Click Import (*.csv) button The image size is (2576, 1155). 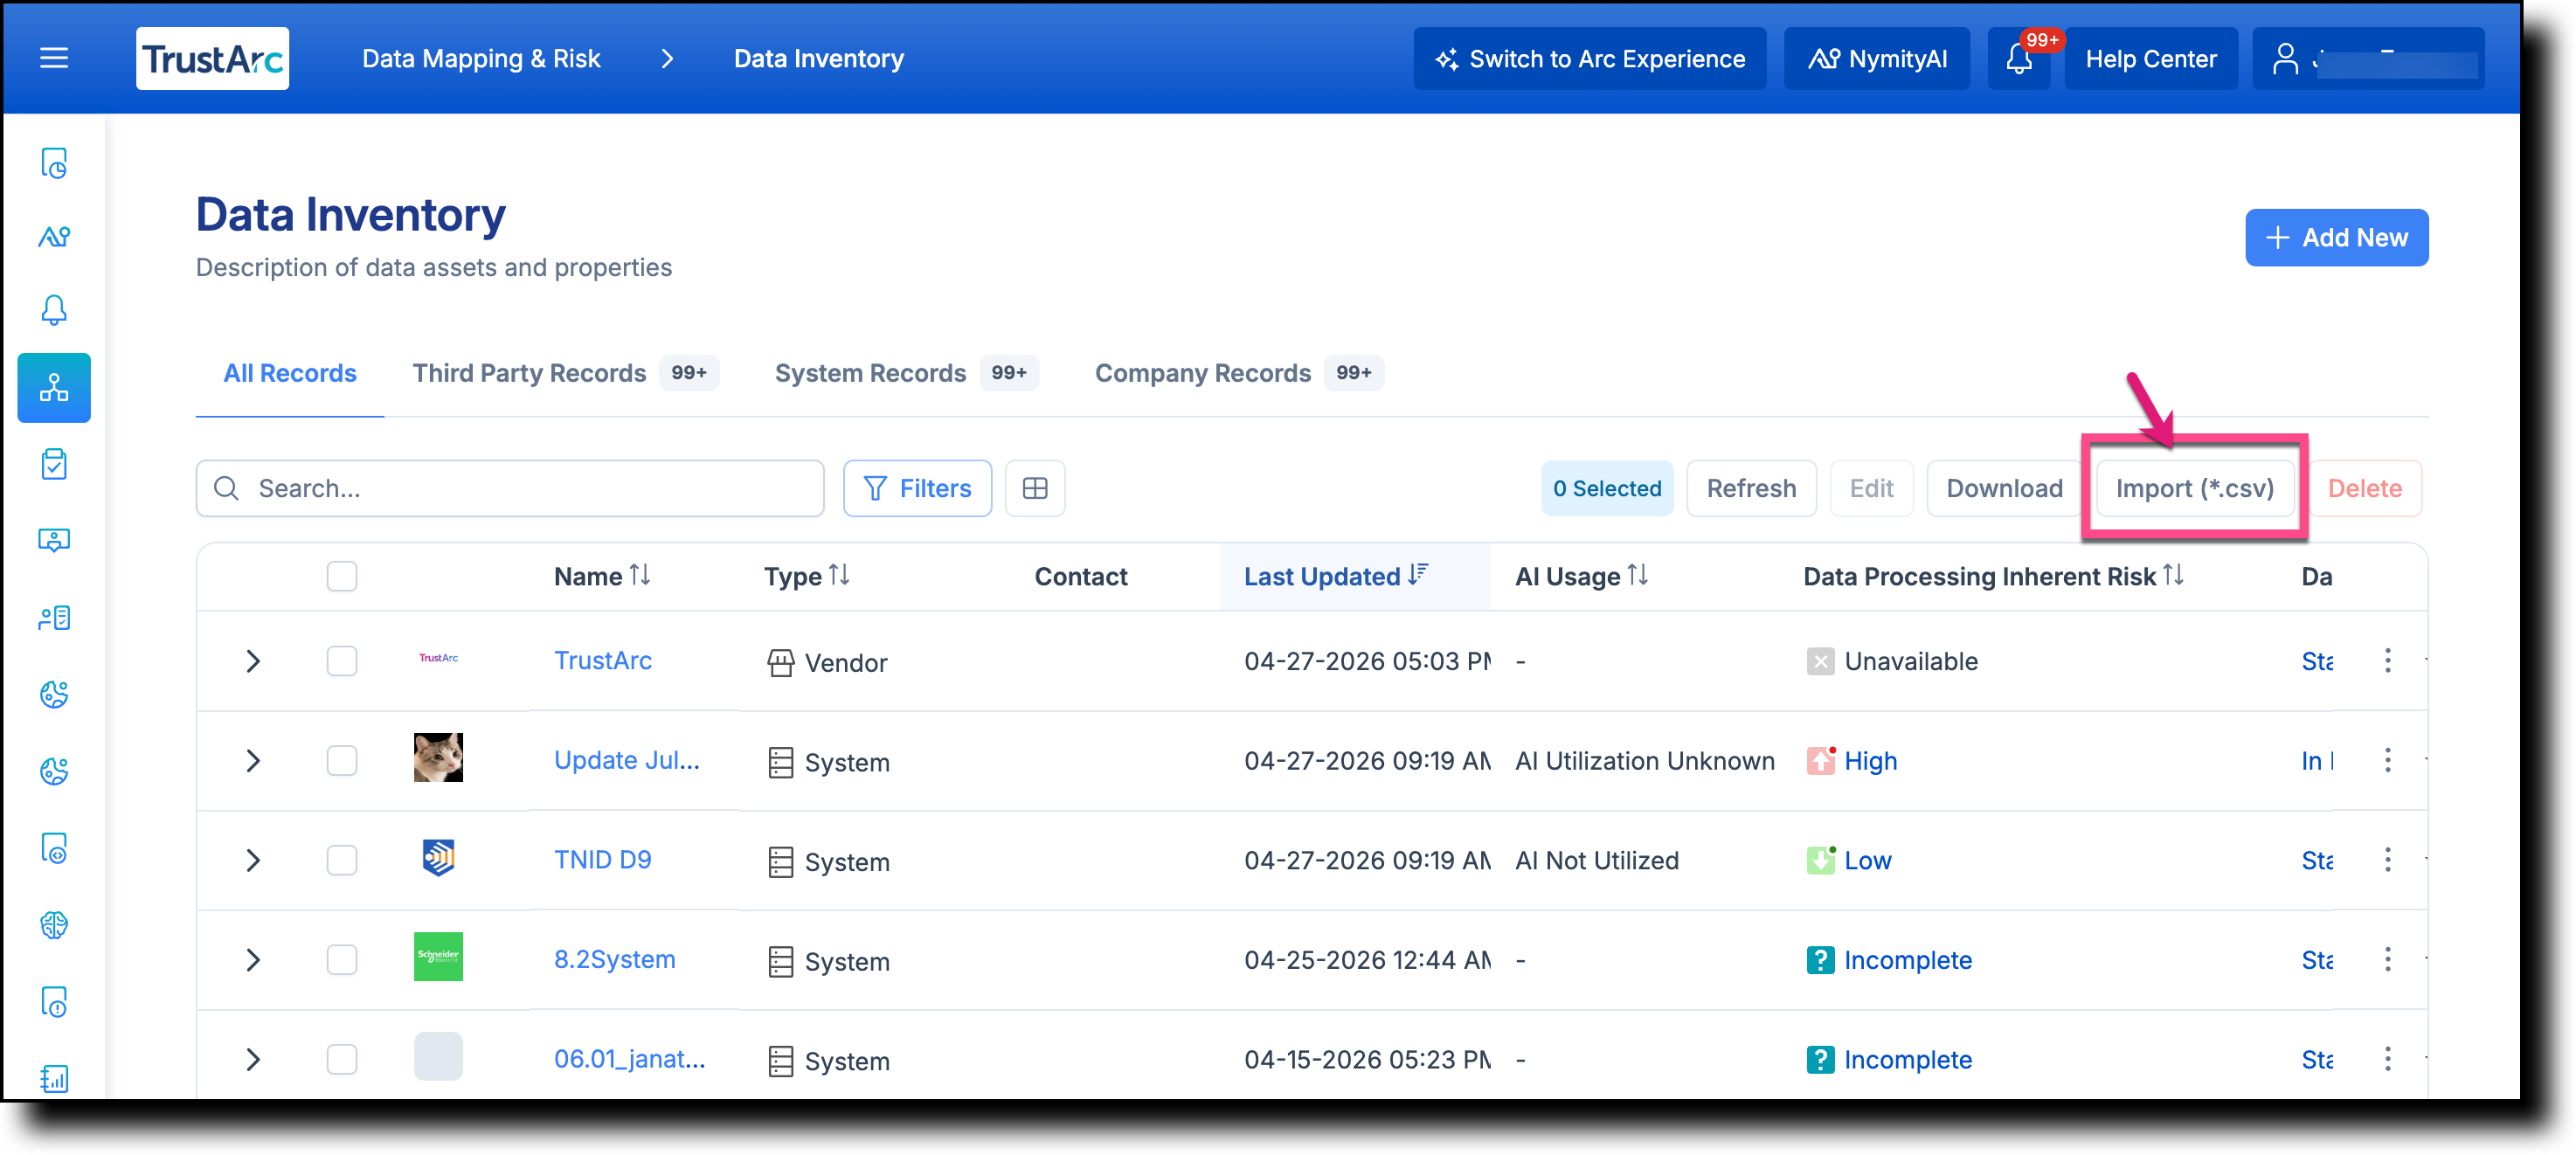point(2195,489)
